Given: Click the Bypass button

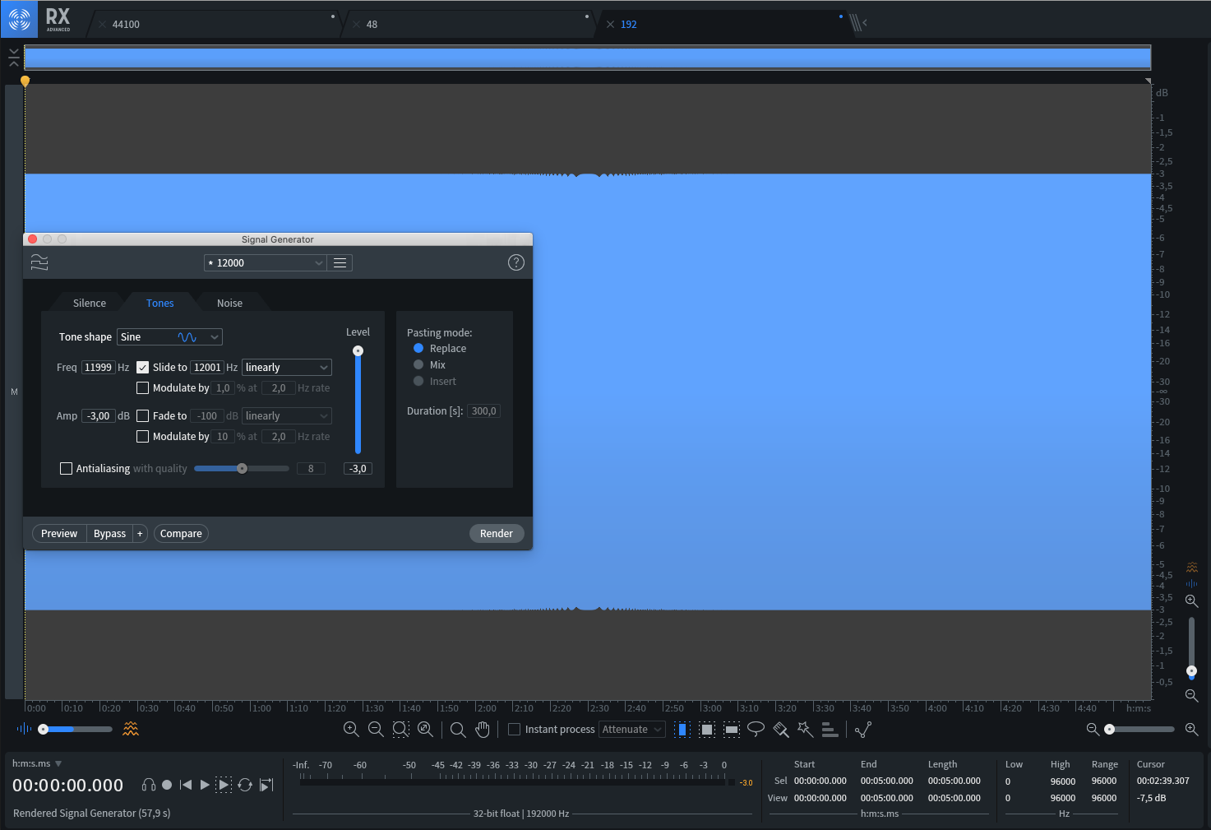Looking at the screenshot, I should (x=109, y=534).
